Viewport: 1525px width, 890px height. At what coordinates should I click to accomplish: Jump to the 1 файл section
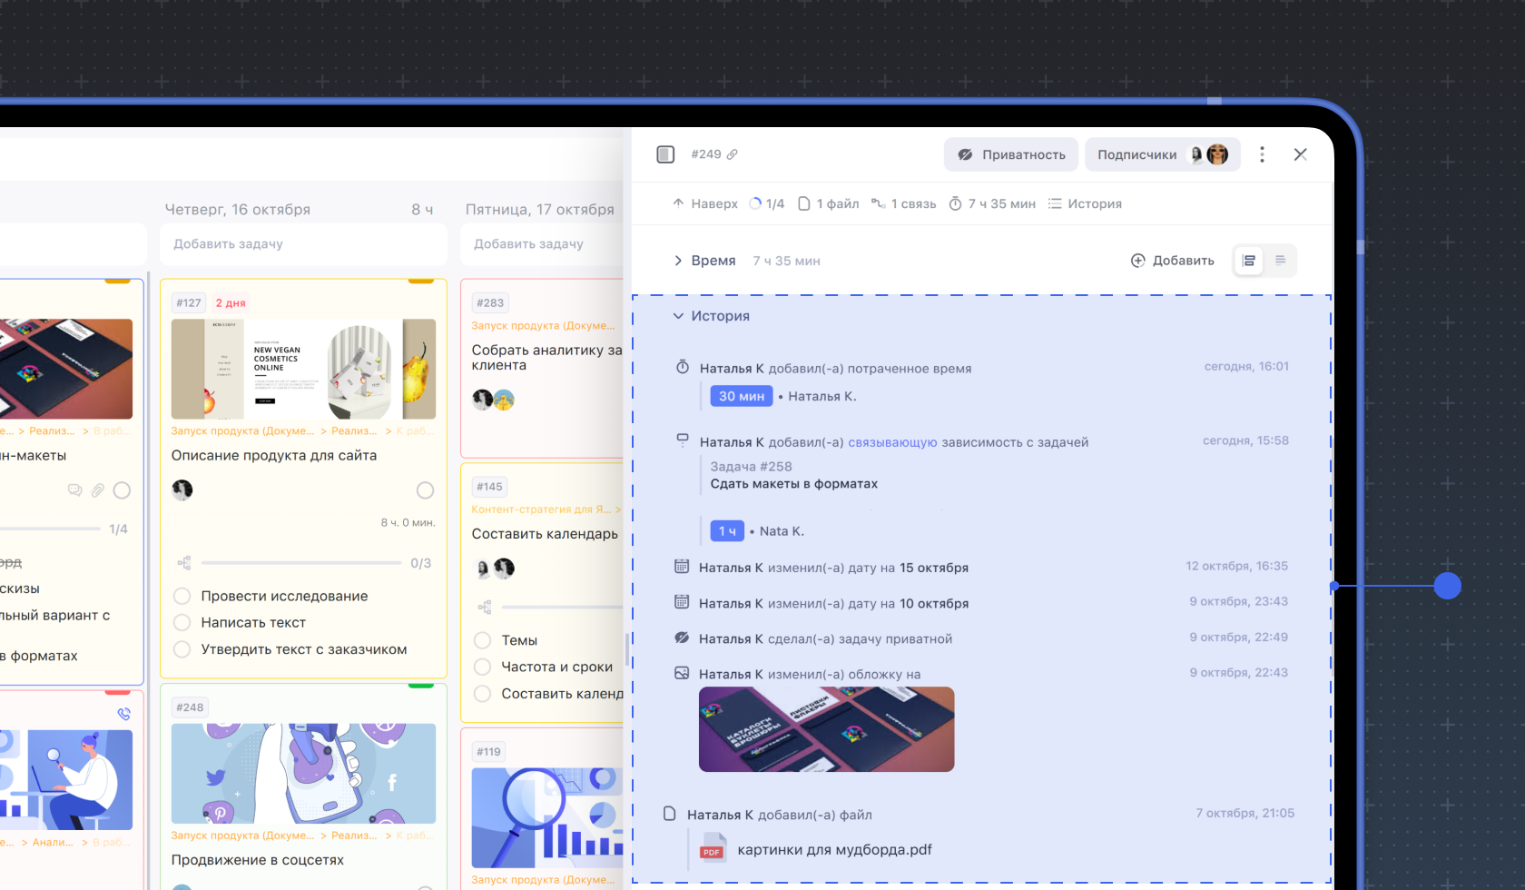pos(828,203)
